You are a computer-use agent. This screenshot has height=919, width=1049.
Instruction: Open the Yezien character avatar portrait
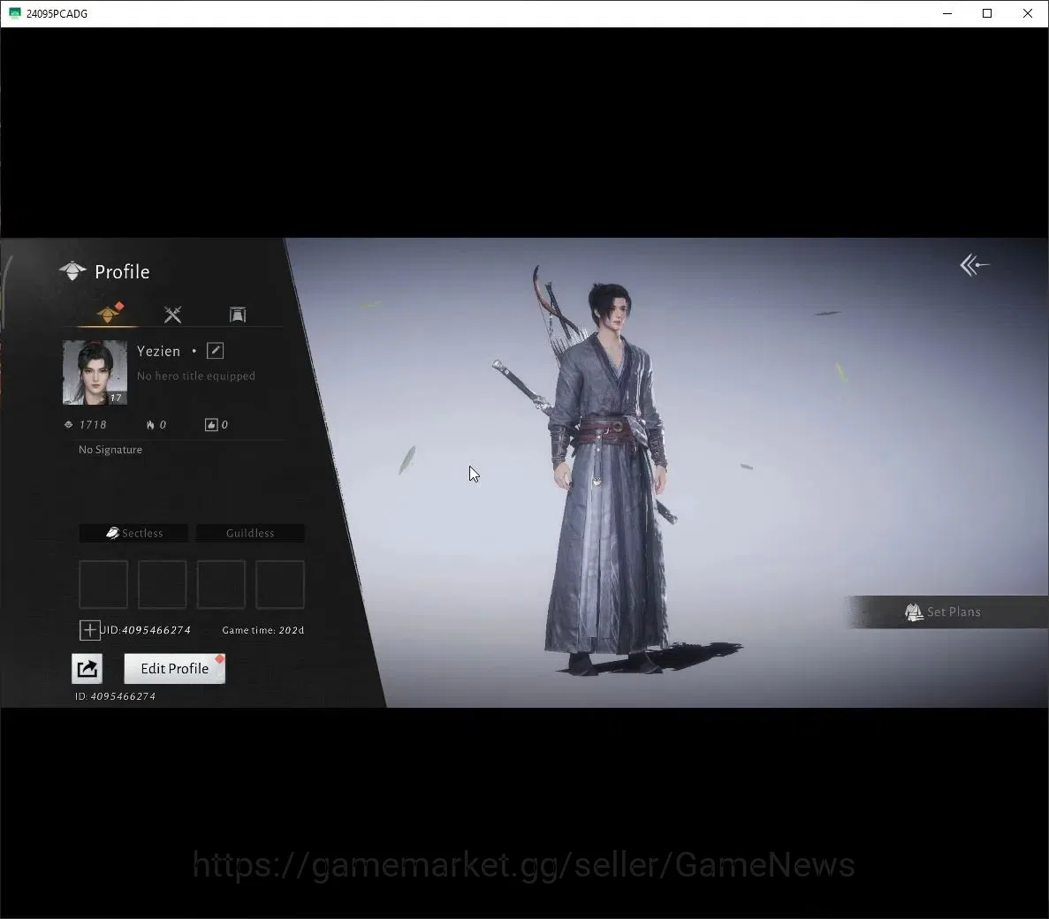[95, 373]
